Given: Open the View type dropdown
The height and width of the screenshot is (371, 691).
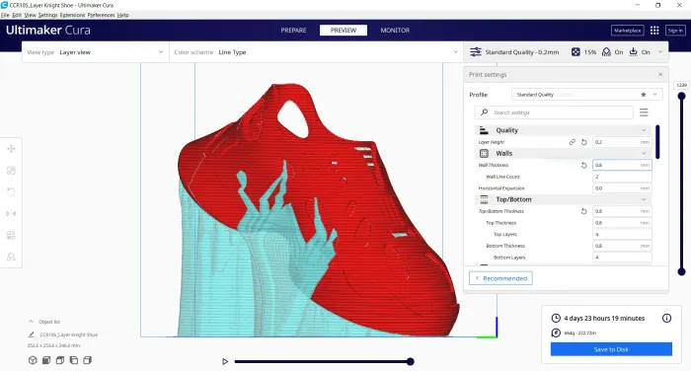Looking at the screenshot, I should pyautogui.click(x=96, y=52).
